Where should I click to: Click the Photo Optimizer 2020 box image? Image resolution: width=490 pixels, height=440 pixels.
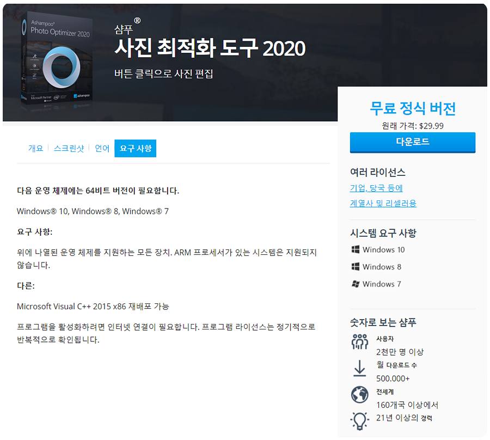pos(57,59)
